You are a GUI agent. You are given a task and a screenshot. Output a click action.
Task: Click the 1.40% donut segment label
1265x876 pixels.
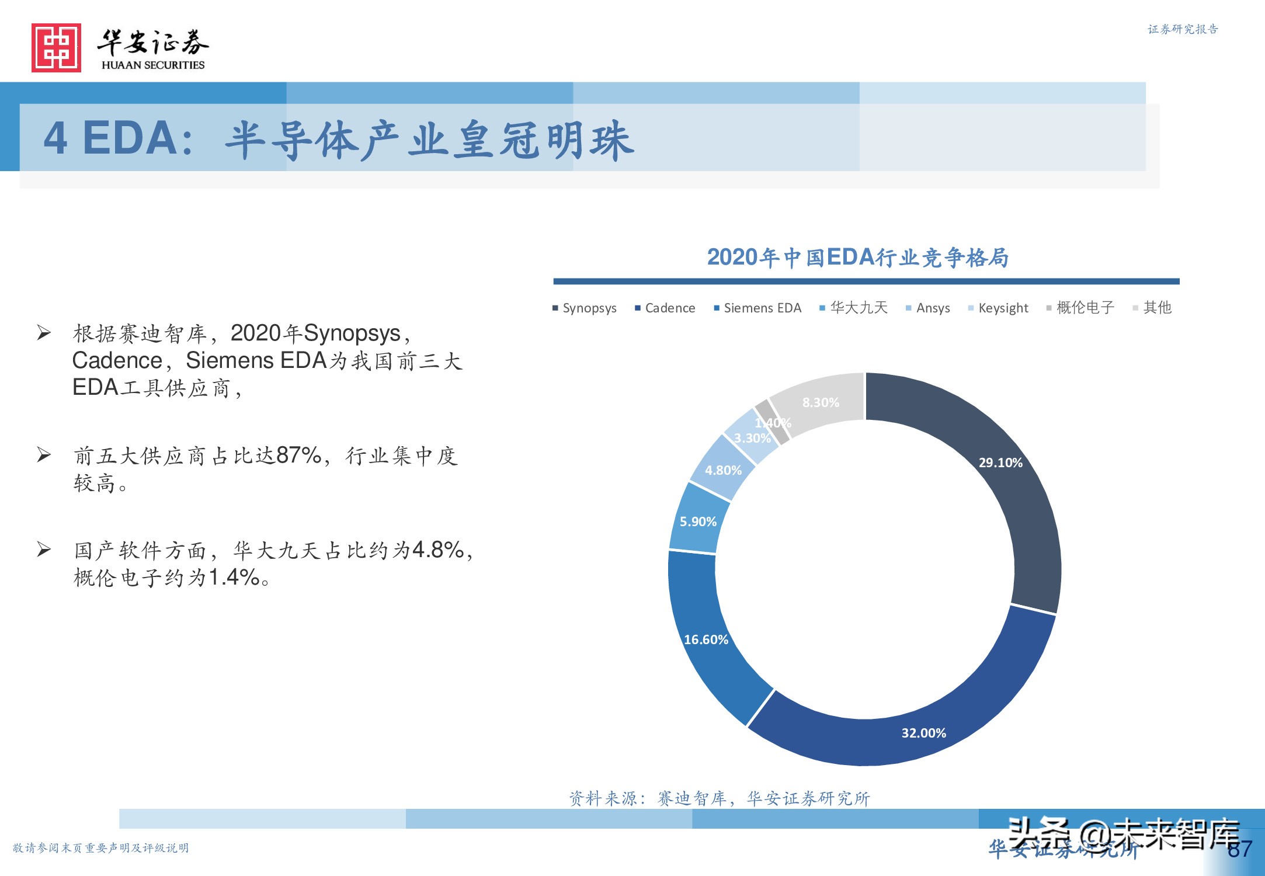tap(773, 423)
